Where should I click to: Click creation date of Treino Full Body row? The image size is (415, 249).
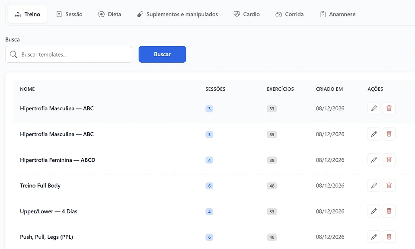330,186
